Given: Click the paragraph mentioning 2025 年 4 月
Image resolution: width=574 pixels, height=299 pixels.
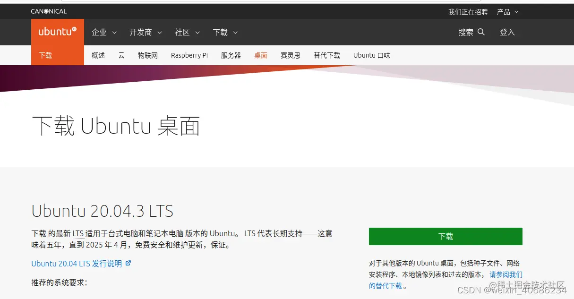Looking at the screenshot, I should 182,239.
